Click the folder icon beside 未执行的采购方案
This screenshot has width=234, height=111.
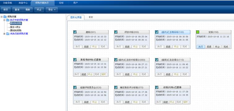8,34
